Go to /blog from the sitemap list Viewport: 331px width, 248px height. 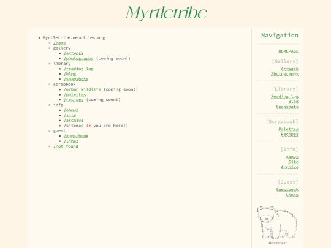click(70, 74)
